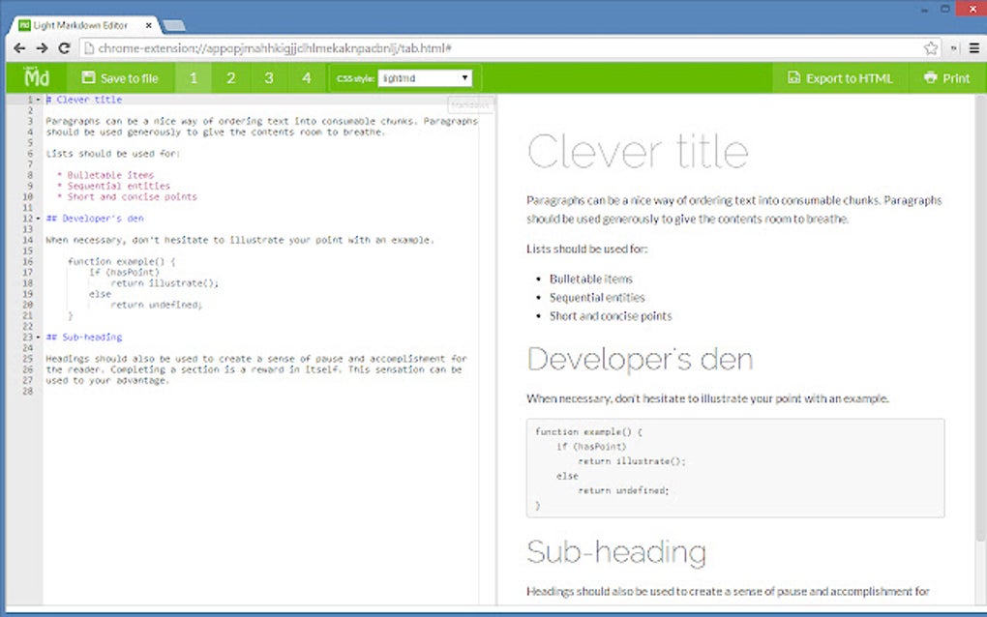Reload the page with the refresh icon
Viewport: 987px width, 617px height.
click(64, 46)
